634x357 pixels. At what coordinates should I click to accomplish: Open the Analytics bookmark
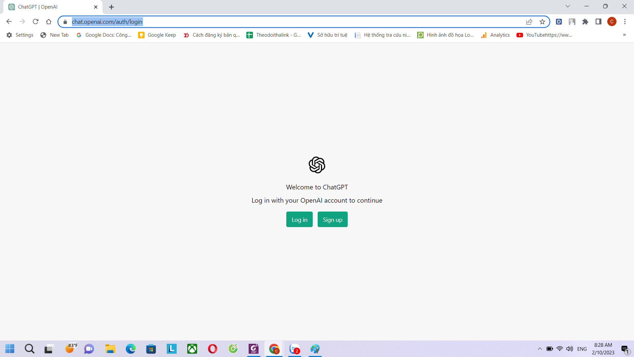[x=495, y=35]
